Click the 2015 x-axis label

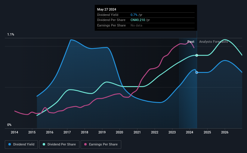pyautogui.click(x=32, y=132)
